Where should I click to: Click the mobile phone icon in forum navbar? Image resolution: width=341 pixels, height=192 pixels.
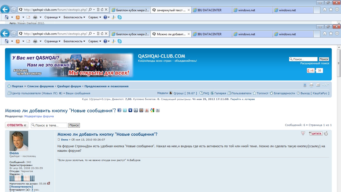[305, 85]
